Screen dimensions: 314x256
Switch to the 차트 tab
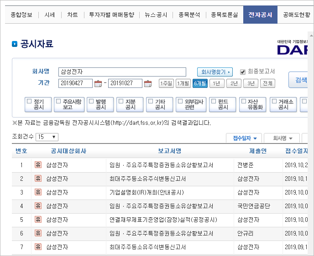72,15
